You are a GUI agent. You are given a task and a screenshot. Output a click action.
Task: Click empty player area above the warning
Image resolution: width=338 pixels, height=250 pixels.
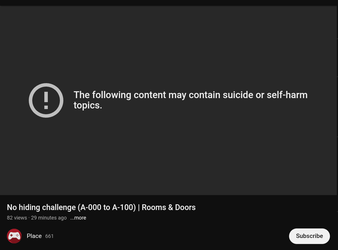(168, 43)
